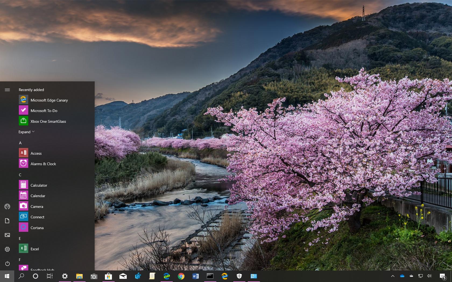Screen dimensions: 452x282
Task: Launch the Camera app
Action: tap(37, 206)
